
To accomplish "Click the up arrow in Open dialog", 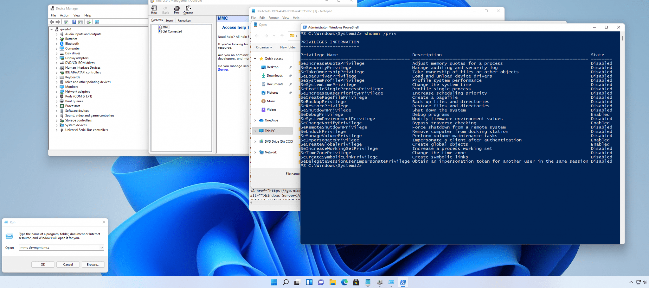I will point(282,36).
